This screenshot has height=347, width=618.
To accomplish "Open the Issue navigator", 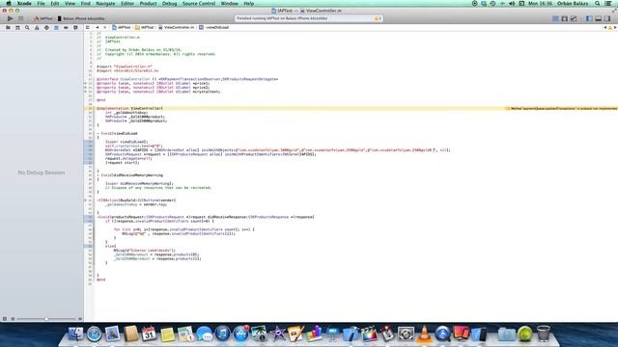I will pyautogui.click(x=37, y=28).
